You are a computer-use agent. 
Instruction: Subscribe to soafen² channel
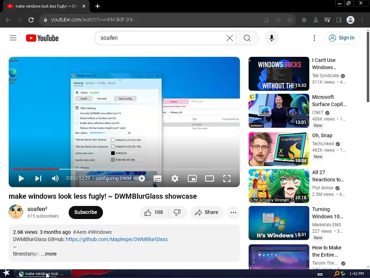tap(86, 212)
